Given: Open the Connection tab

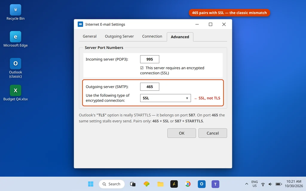Looking at the screenshot, I should (152, 36).
